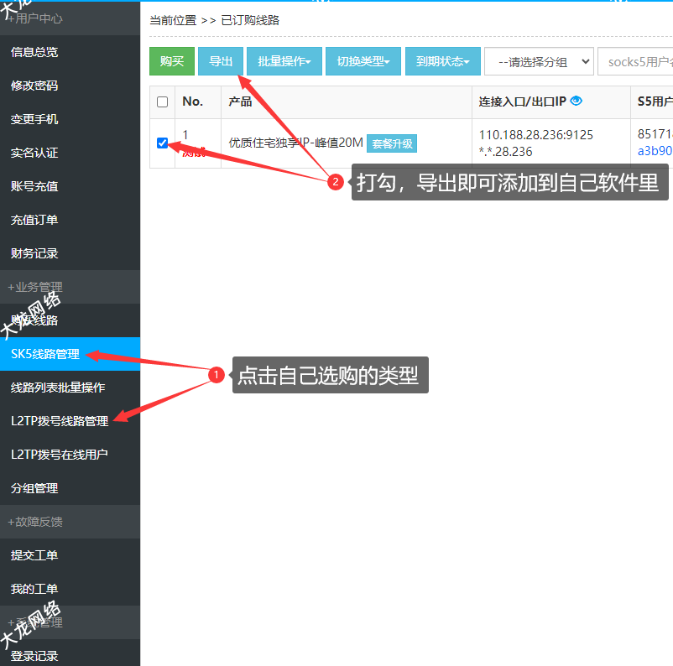Select 账号充值 in the sidebar
Image resolution: width=673 pixels, height=666 pixels.
tap(34, 186)
